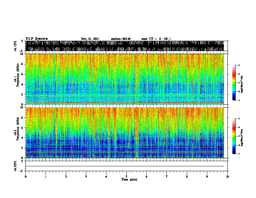256x198 pixels.
Task: Click the log(PSD) label beside ch.2 colorbar
Action: tap(242, 137)
